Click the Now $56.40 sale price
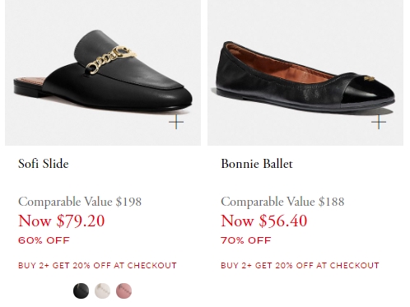Screen dimensions: 410x307 [264, 221]
